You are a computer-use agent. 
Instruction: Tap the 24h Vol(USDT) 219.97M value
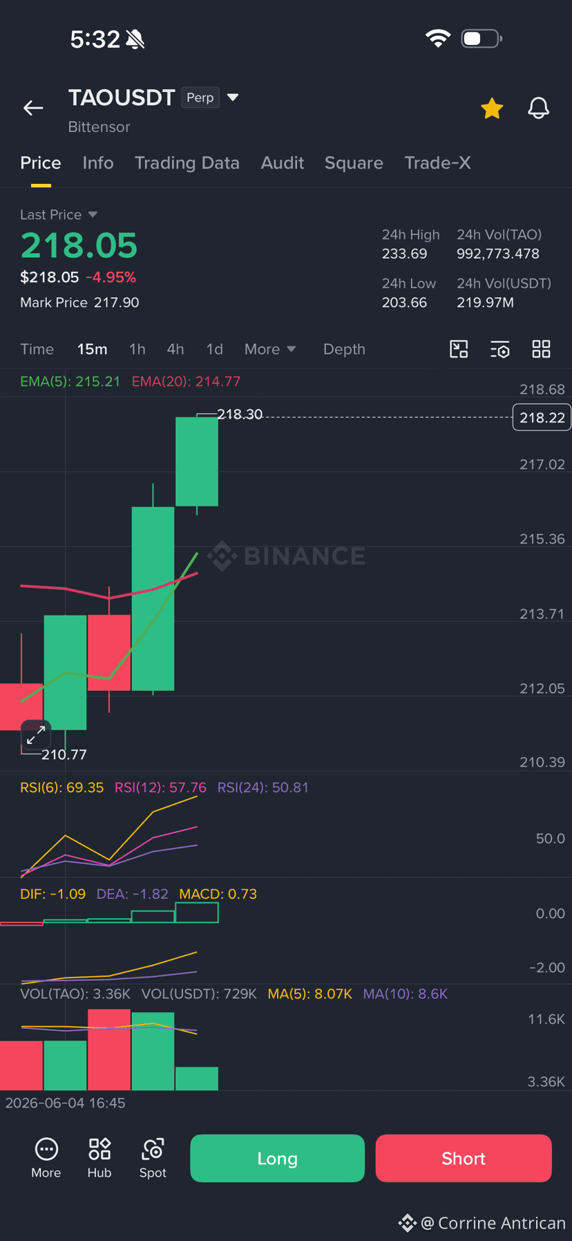[x=485, y=303]
